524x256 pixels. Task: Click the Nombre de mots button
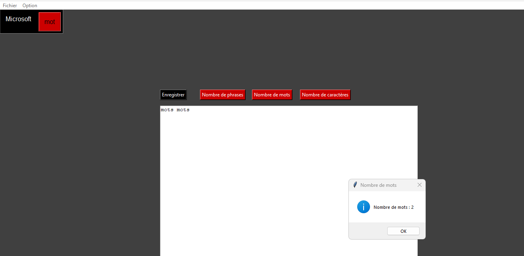pos(272,95)
